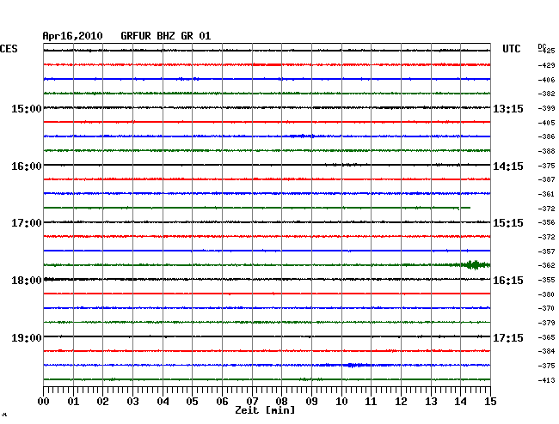Click the DC offset value -405
This screenshot has height=424, width=559.
546,123
